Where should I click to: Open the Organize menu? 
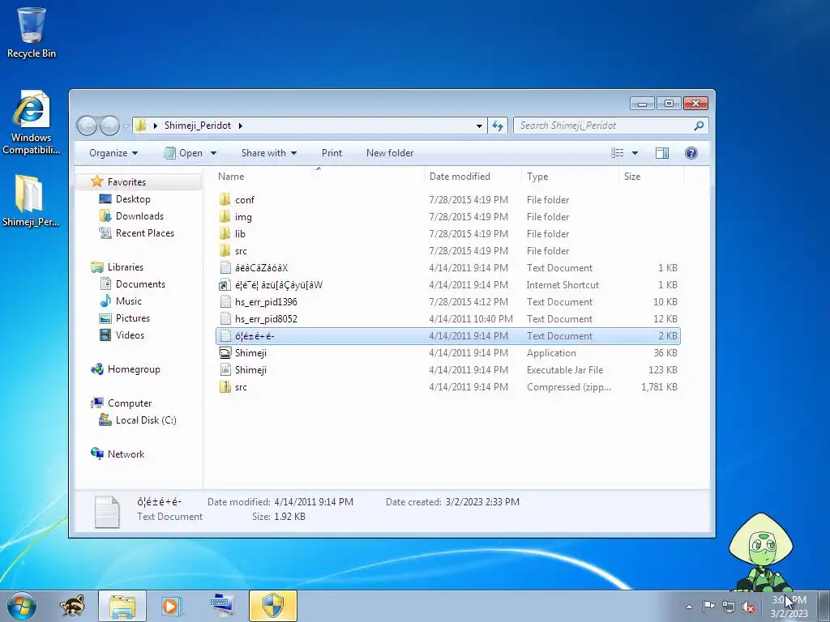[x=113, y=153]
